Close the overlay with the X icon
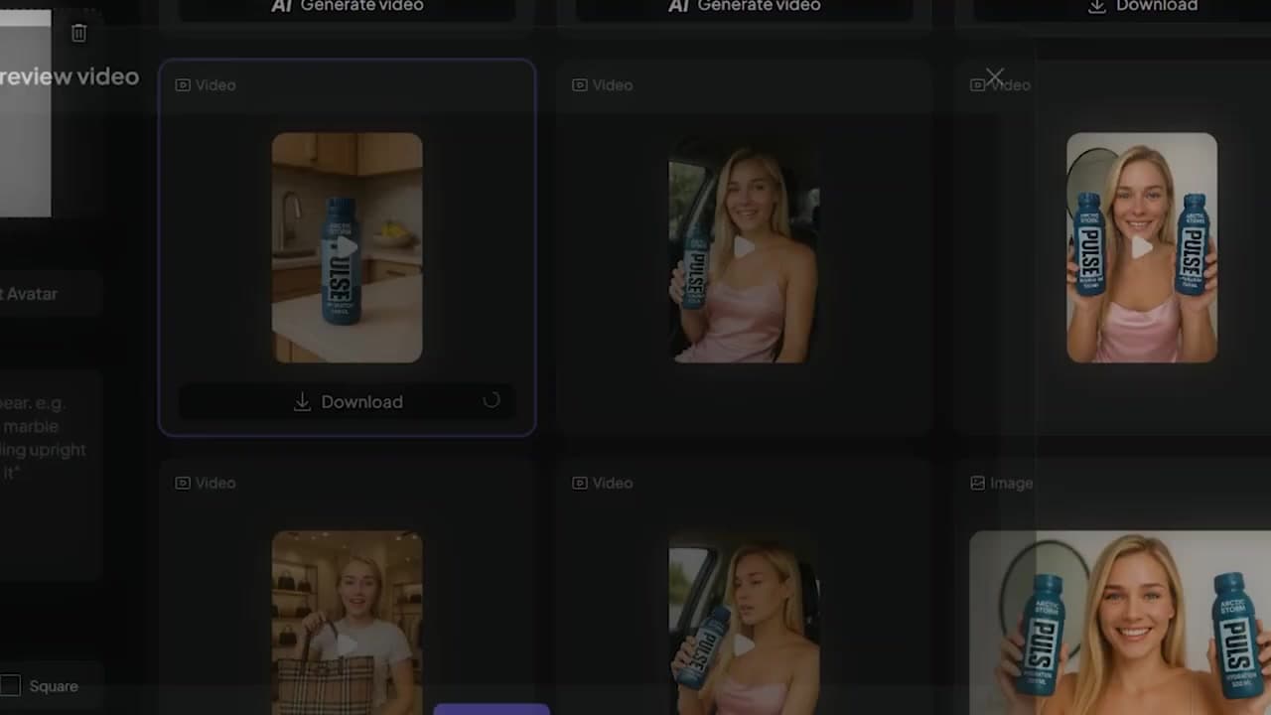The height and width of the screenshot is (715, 1271). [995, 76]
